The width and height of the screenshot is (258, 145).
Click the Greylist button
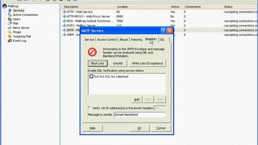(x=118, y=63)
